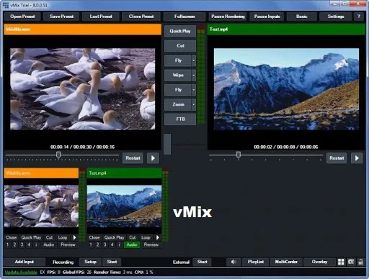Send Wildlife.wmv input to Preview
Image resolution: width=369 pixels, height=279 pixels.
coord(68,244)
